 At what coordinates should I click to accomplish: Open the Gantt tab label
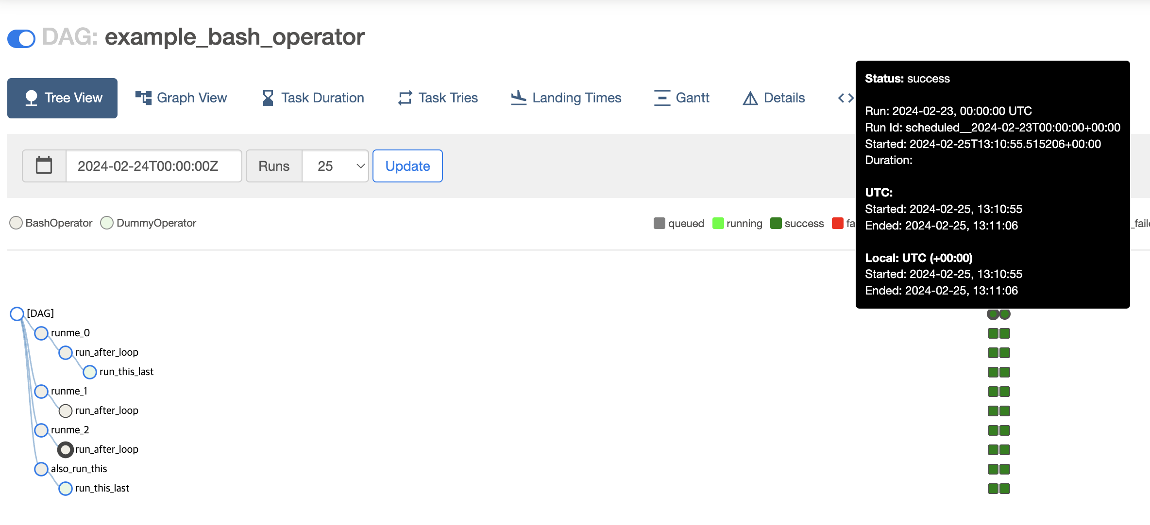(x=692, y=98)
